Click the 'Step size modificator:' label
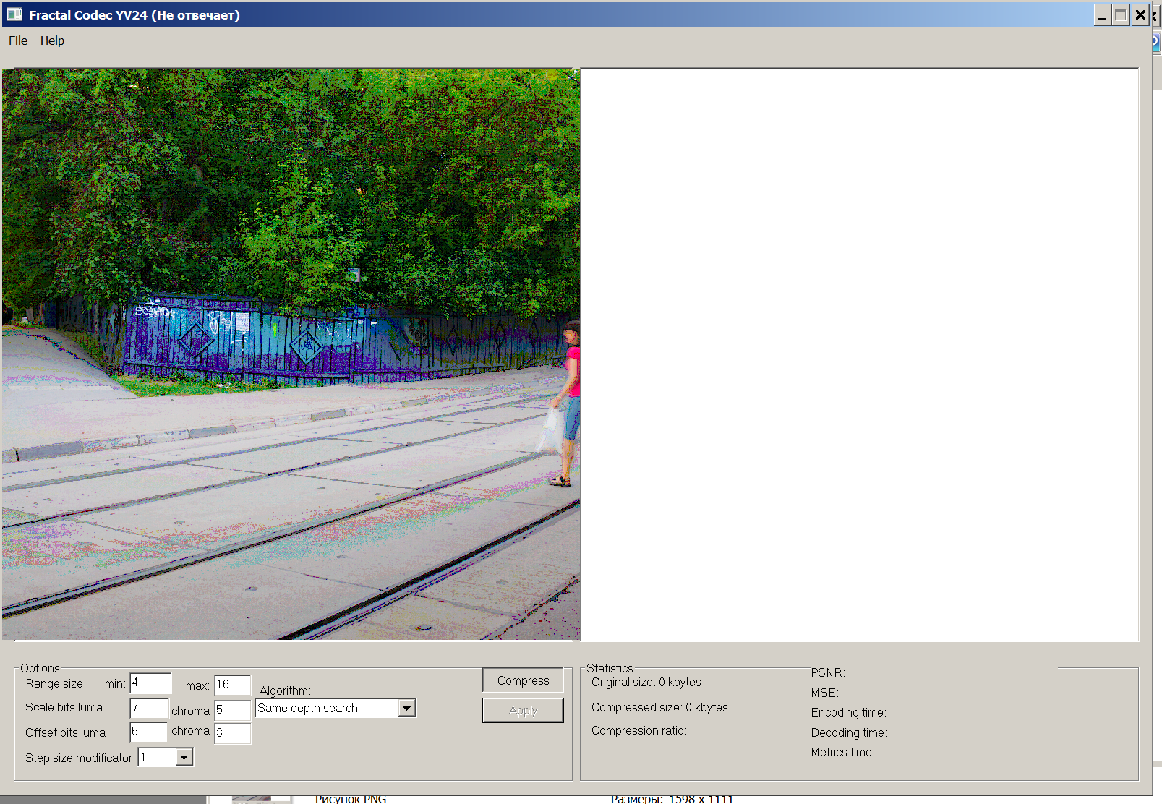This screenshot has width=1162, height=804. pyautogui.click(x=80, y=758)
